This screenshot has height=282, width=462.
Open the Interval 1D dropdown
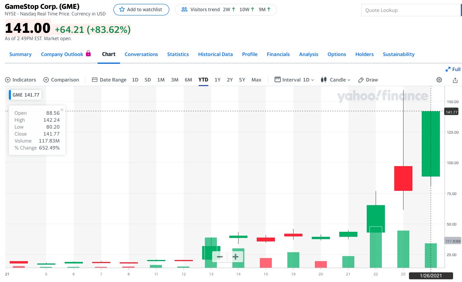point(294,80)
